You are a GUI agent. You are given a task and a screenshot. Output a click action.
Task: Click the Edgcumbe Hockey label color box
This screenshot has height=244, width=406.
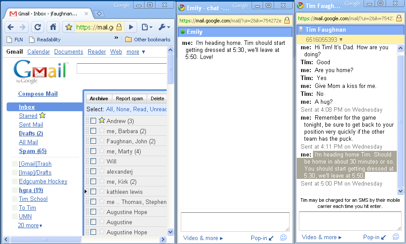click(15, 182)
